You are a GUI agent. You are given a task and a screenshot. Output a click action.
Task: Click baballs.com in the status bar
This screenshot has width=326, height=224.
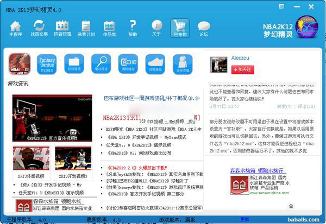coord(303,220)
